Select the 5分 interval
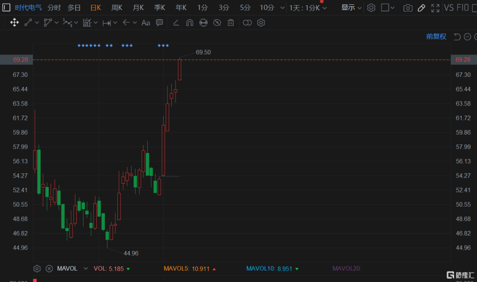The width and height of the screenshot is (477, 282). click(245, 8)
